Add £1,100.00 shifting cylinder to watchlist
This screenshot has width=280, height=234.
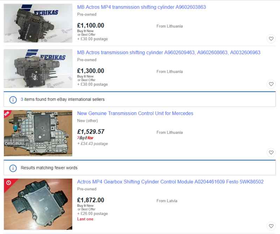click(x=271, y=38)
